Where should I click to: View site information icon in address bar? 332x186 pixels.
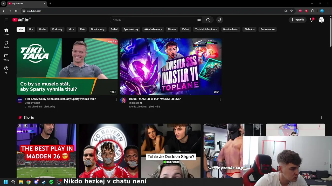point(24,11)
